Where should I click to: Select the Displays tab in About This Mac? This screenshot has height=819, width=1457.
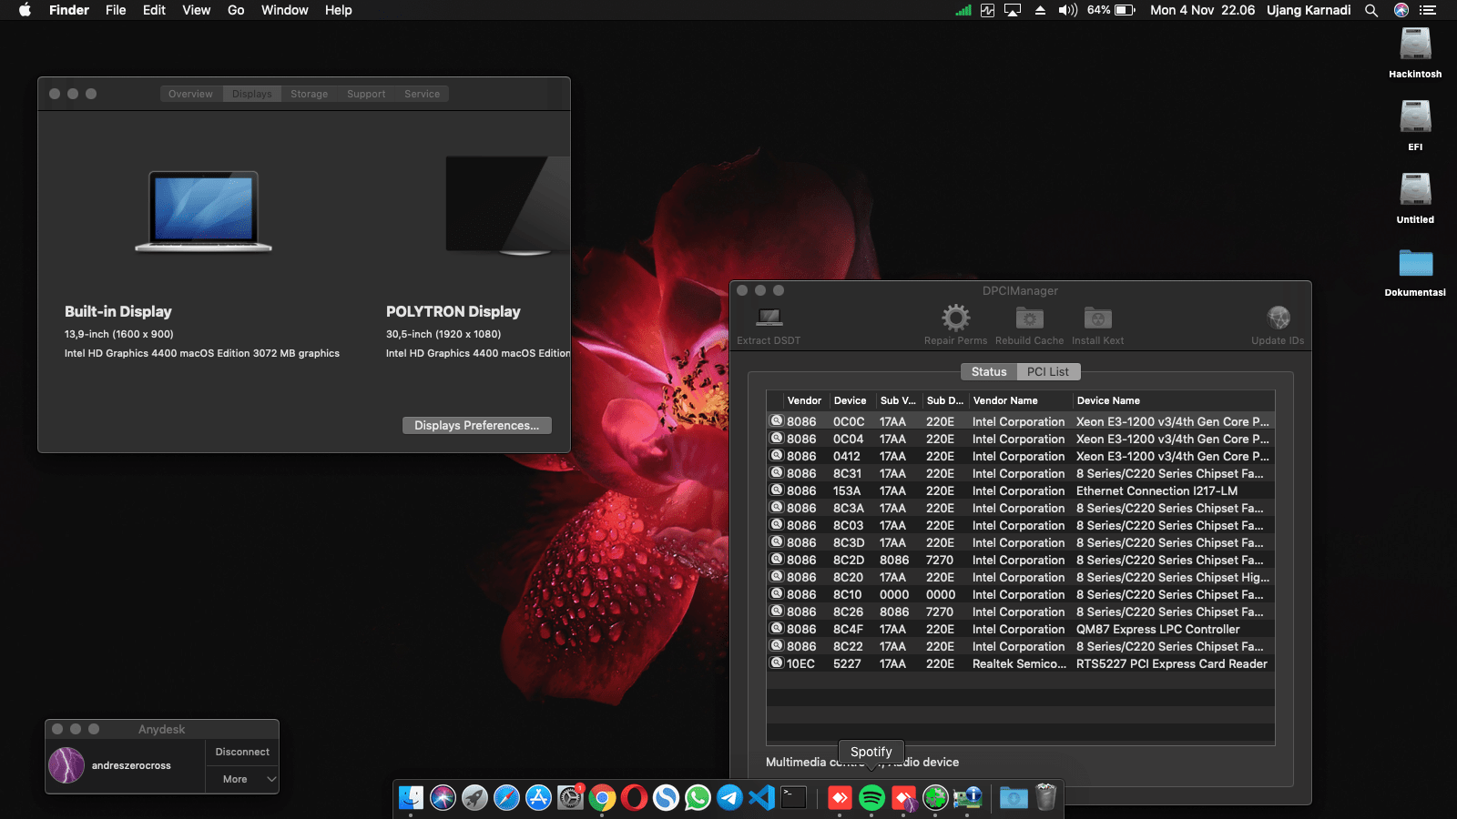click(x=251, y=94)
